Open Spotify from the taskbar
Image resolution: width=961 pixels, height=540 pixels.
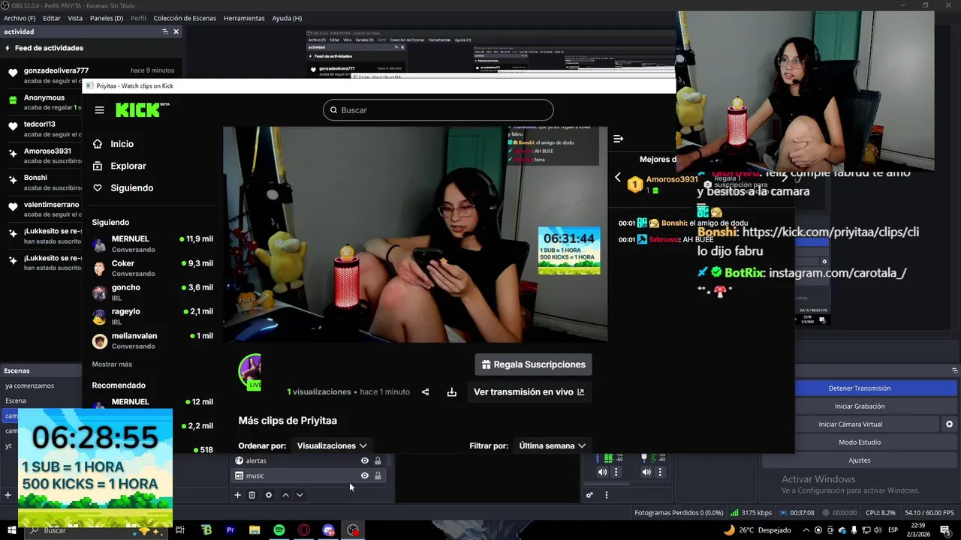pos(279,530)
